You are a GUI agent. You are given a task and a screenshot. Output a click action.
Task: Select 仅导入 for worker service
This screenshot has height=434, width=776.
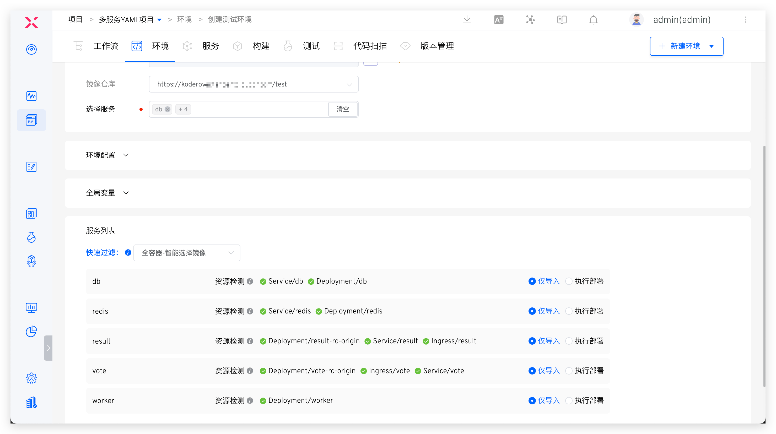544,400
